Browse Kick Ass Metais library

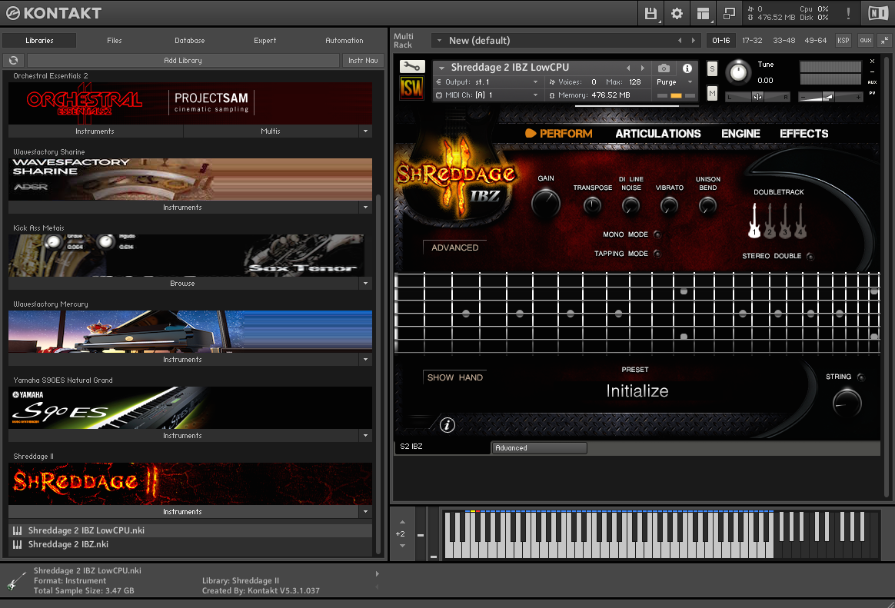183,283
